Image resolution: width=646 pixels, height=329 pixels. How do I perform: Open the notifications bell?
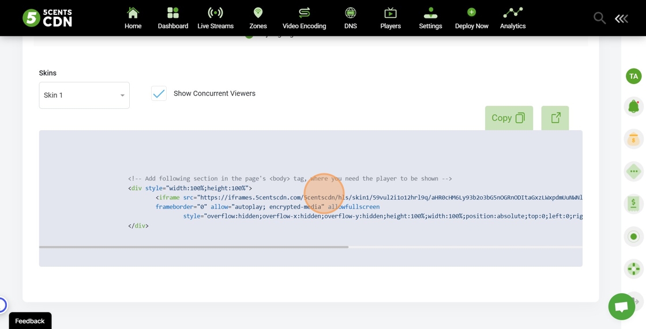pyautogui.click(x=634, y=107)
